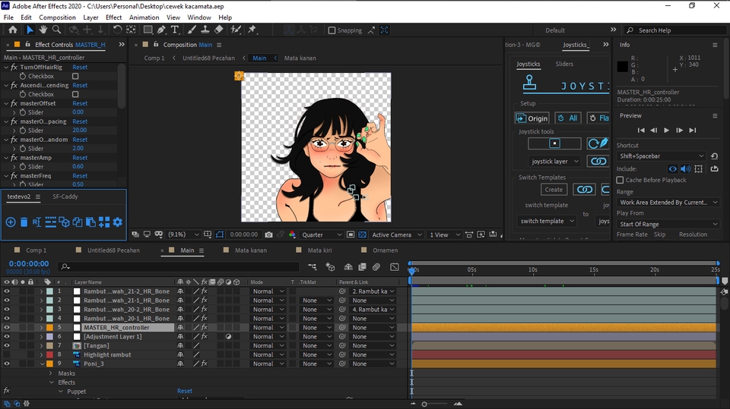Enable Cache Before Playback checkbox

pyautogui.click(x=620, y=180)
